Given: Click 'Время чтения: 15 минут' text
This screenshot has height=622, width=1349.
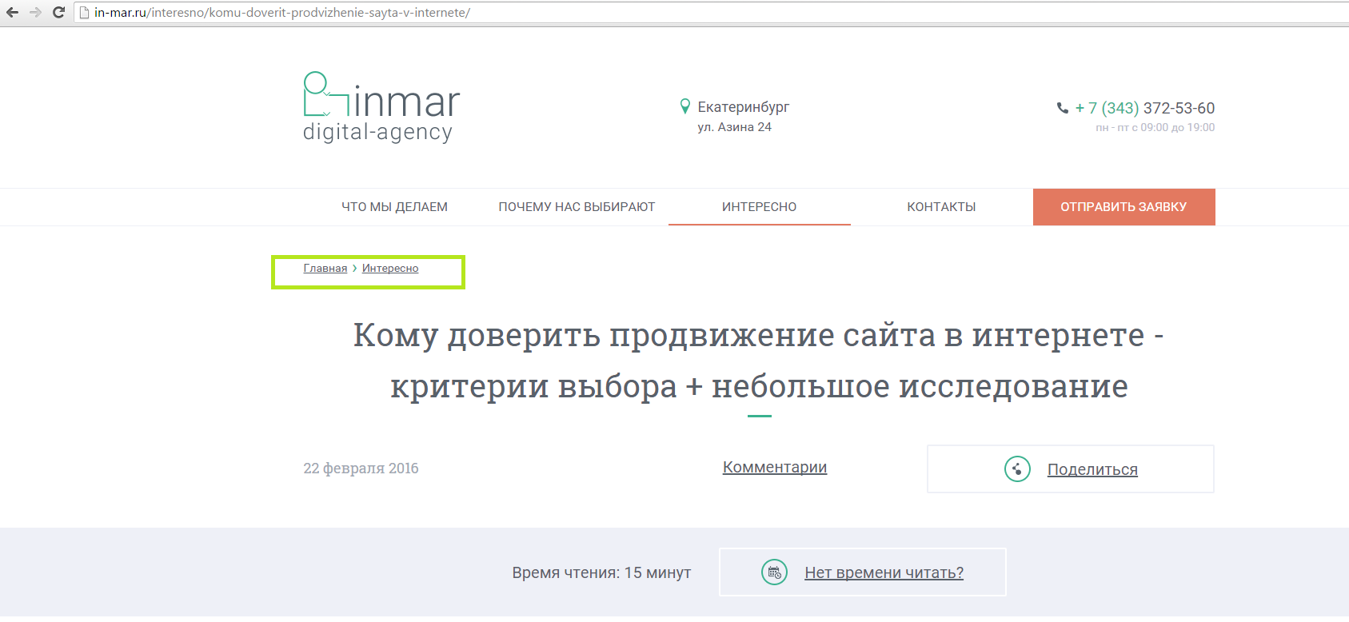Looking at the screenshot, I should click(x=601, y=572).
